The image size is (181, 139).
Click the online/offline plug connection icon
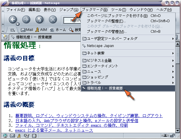pyautogui.click(x=165, y=136)
